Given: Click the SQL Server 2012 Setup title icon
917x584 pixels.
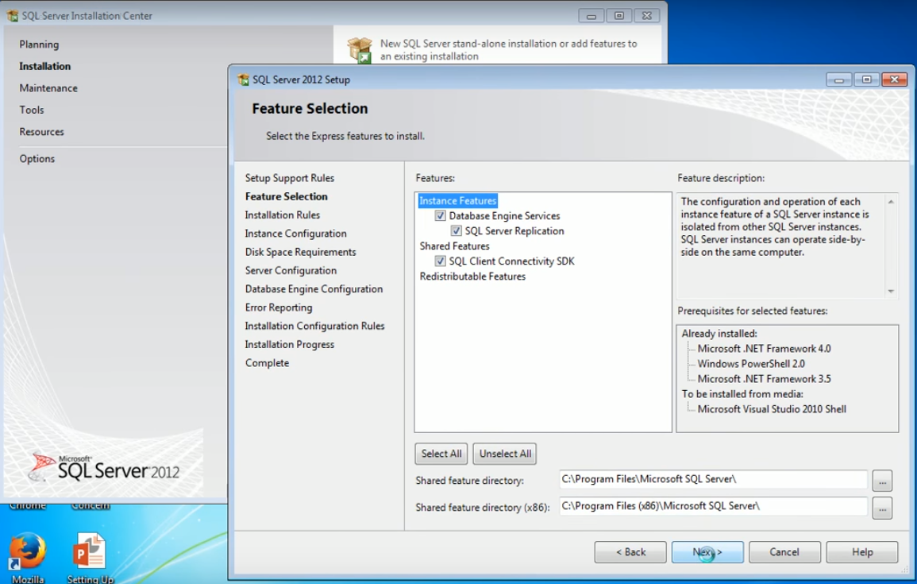Looking at the screenshot, I should 243,79.
